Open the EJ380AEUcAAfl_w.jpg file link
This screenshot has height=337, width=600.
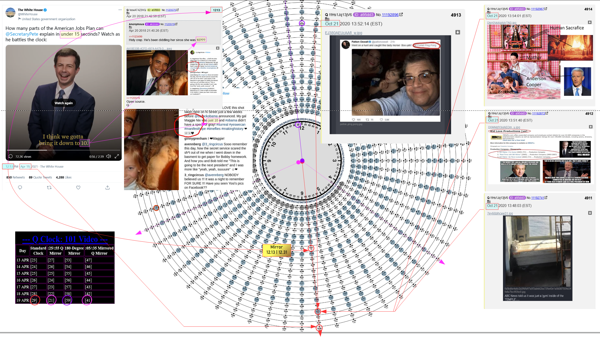[344, 33]
